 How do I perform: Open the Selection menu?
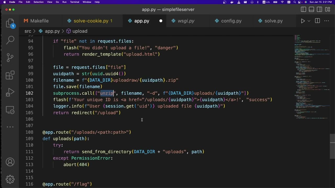[x=38, y=2]
